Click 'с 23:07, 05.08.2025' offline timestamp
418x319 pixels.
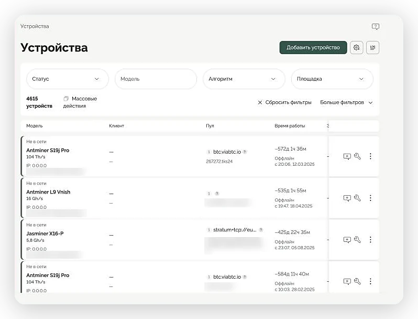(x=294, y=248)
